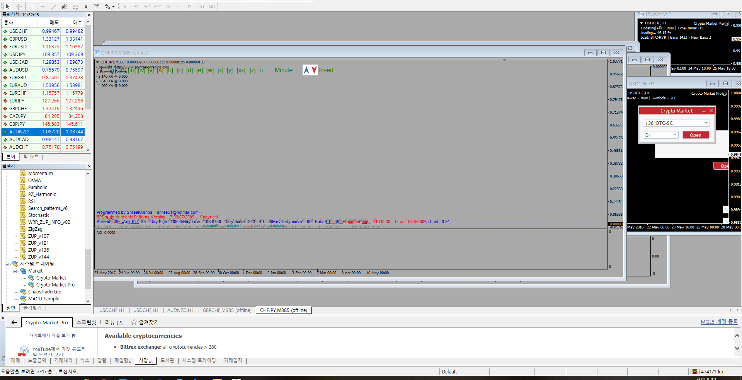Click the Insert button on CHFJPY chart
Screen dimensions: 742x380
click(326, 70)
